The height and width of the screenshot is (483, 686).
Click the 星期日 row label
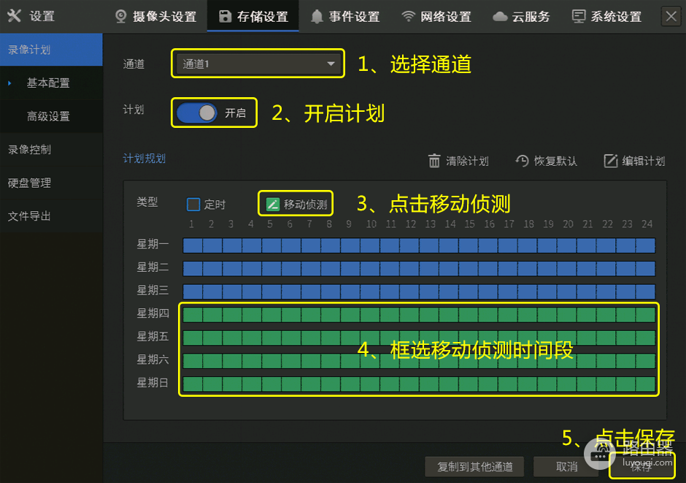pyautogui.click(x=153, y=382)
